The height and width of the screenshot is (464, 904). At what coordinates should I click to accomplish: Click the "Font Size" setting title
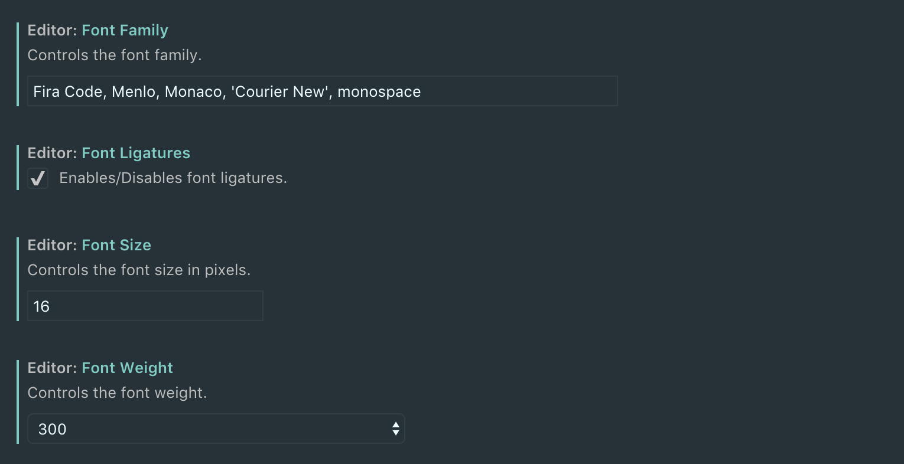click(x=116, y=245)
